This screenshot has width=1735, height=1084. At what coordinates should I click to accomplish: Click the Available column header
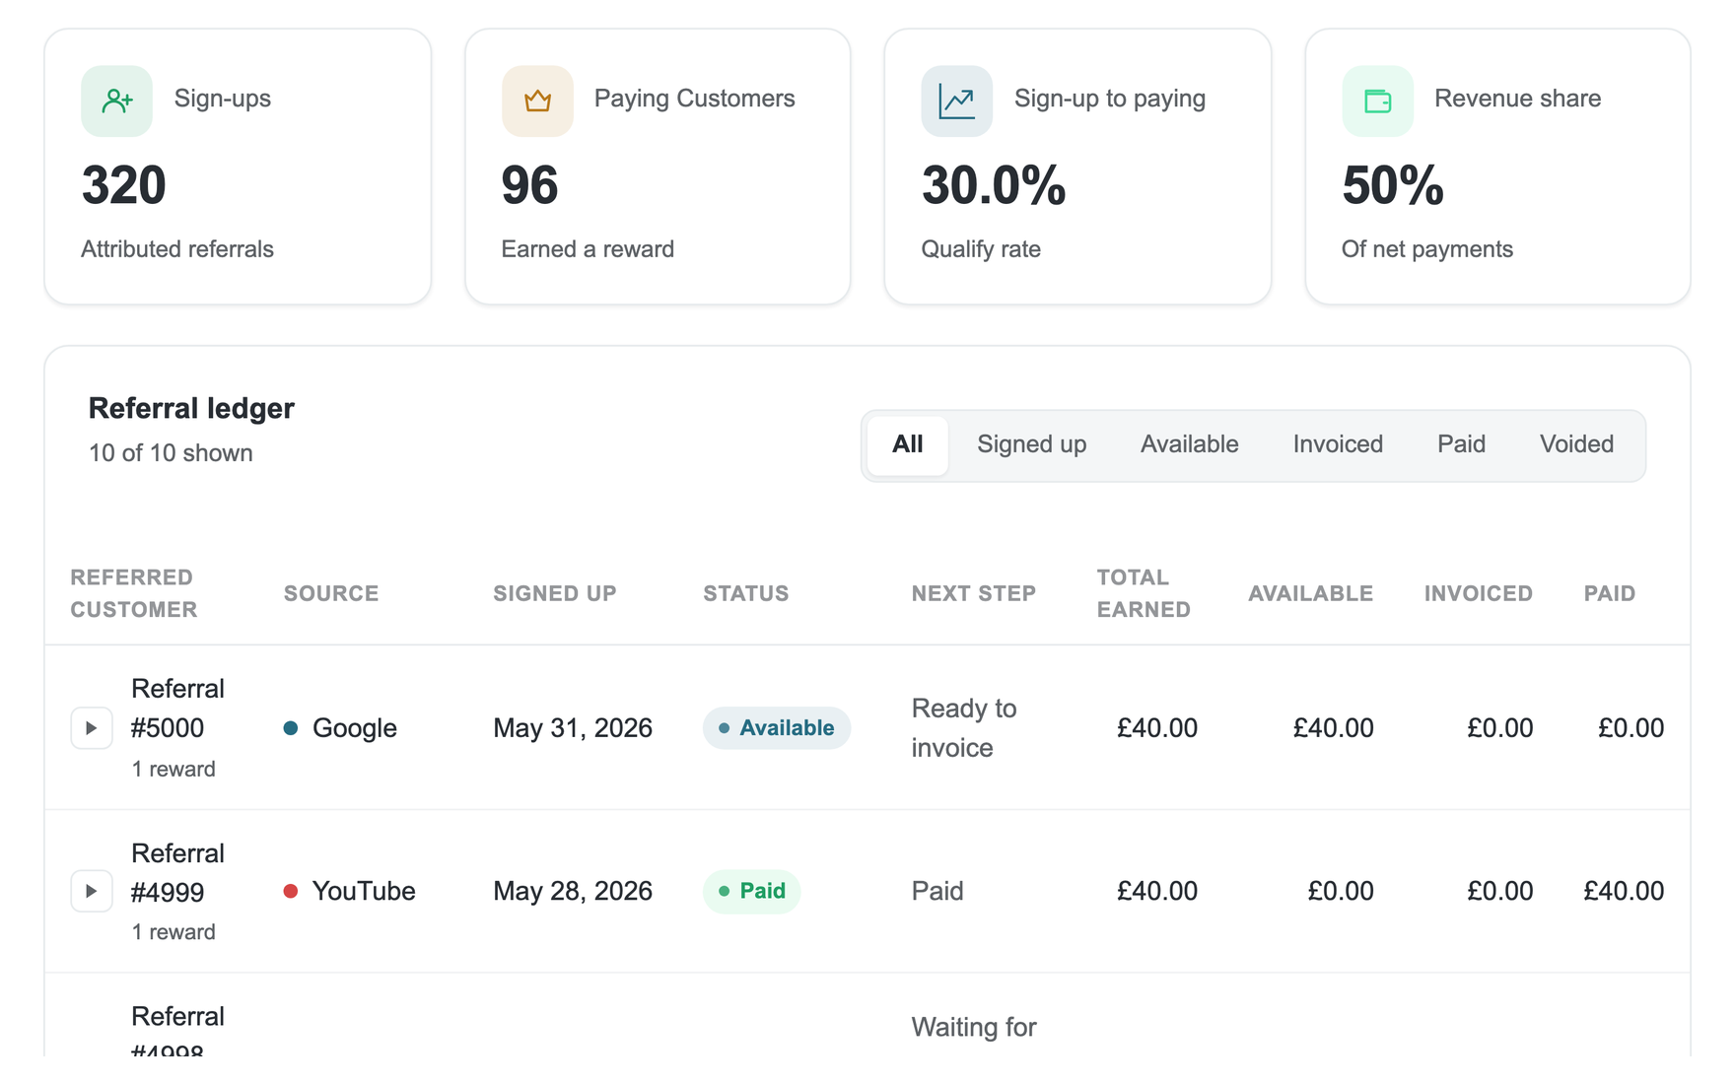click(x=1310, y=593)
